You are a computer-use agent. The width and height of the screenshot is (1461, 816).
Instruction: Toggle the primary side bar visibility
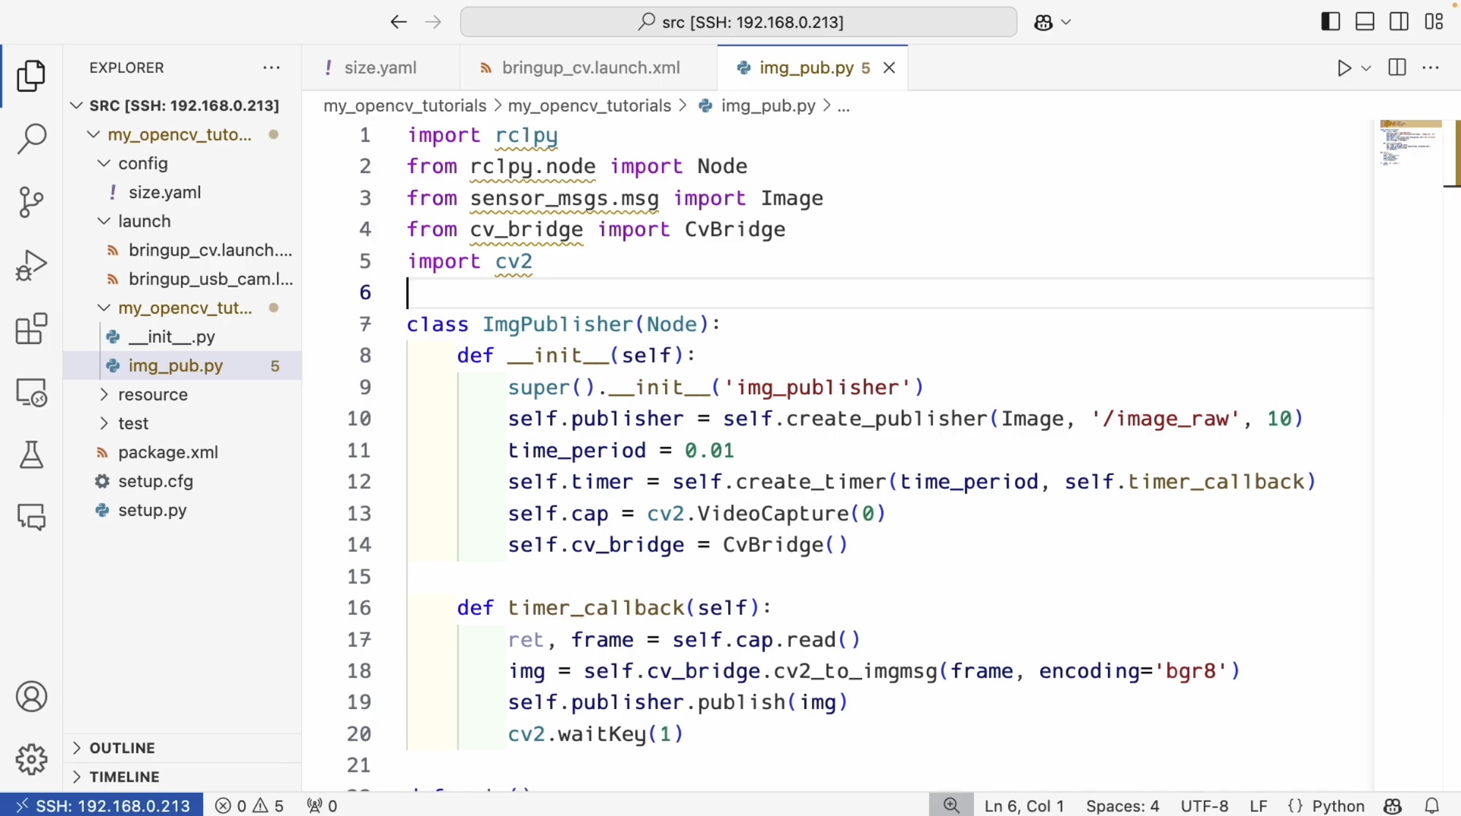1330,22
